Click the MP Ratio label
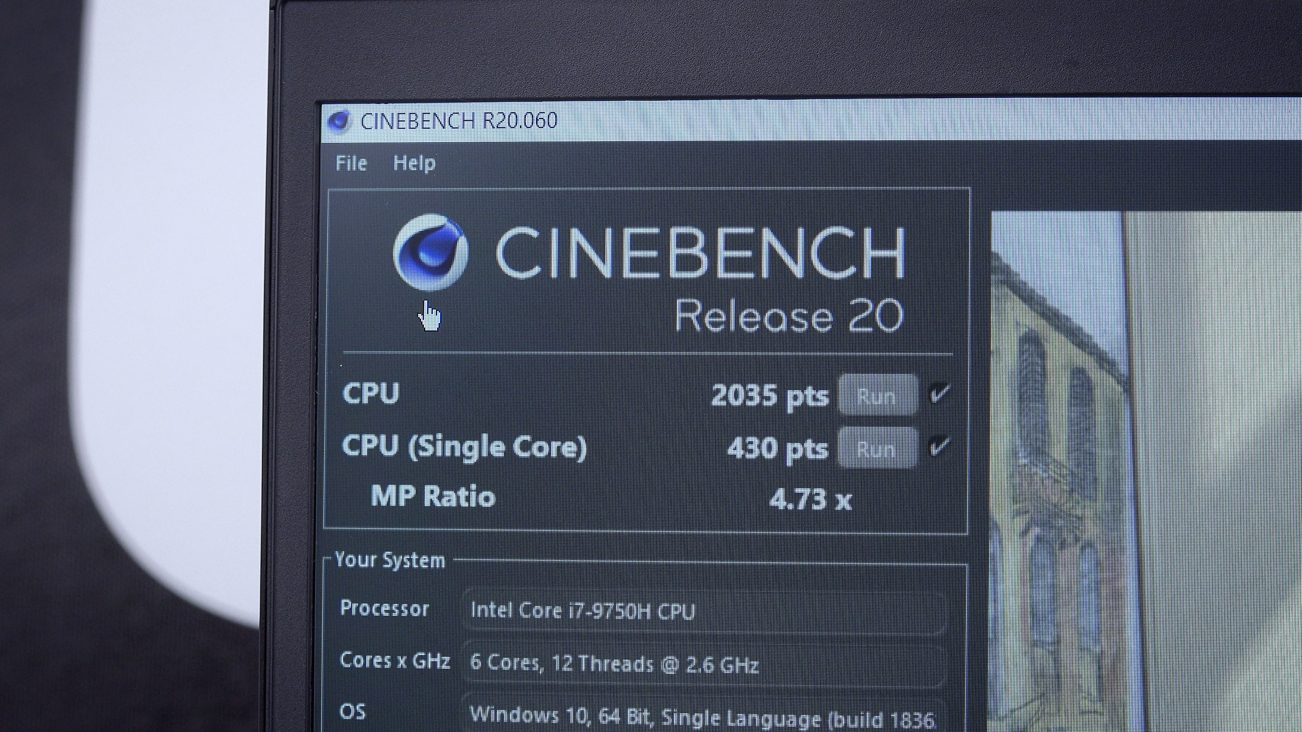1302x732 pixels. click(x=433, y=496)
